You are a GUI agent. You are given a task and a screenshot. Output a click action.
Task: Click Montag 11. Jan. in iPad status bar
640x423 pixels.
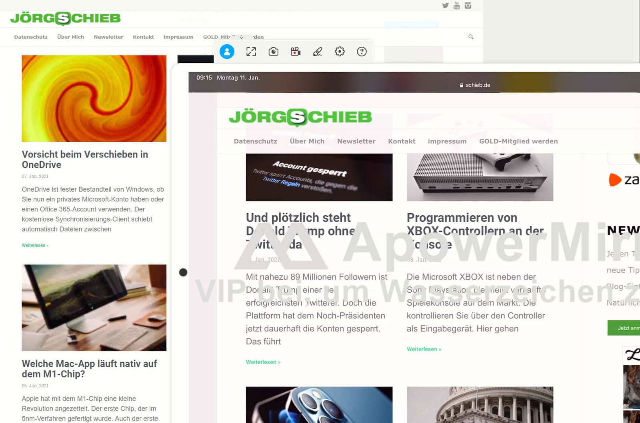click(x=238, y=77)
